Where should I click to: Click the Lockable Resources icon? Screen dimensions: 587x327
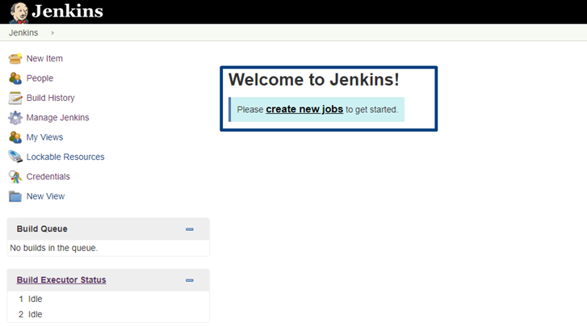pos(15,157)
